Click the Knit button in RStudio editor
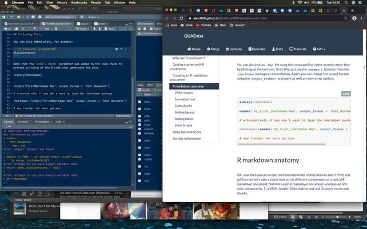The image size is (367, 229). point(48,29)
